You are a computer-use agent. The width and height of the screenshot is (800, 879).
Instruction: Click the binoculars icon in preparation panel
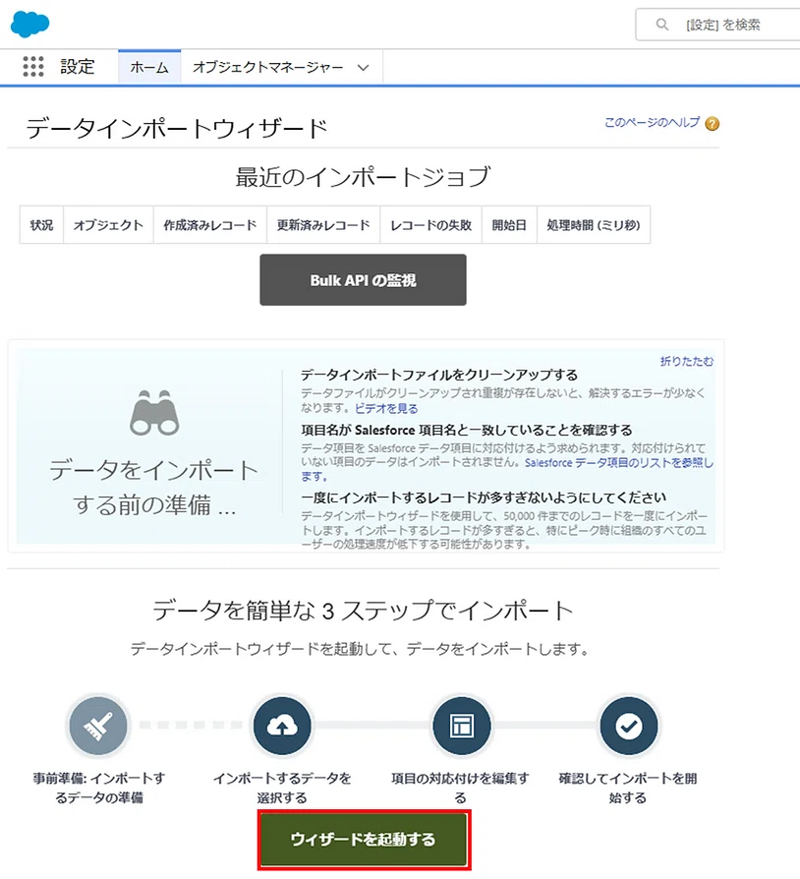click(x=154, y=412)
